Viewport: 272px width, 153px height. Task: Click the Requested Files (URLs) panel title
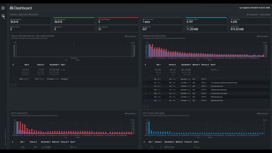coord(154,36)
